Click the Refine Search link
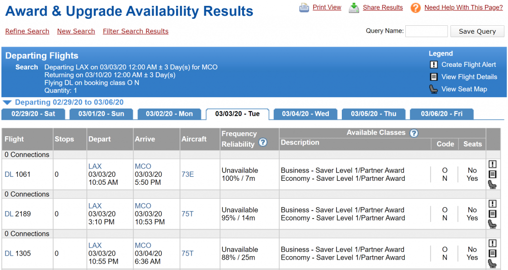Image resolution: width=508 pixels, height=270 pixels. 27,31
